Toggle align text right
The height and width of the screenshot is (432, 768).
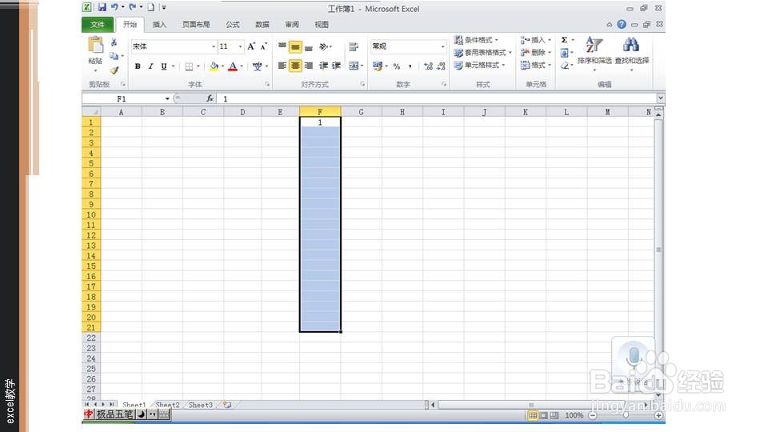point(309,66)
